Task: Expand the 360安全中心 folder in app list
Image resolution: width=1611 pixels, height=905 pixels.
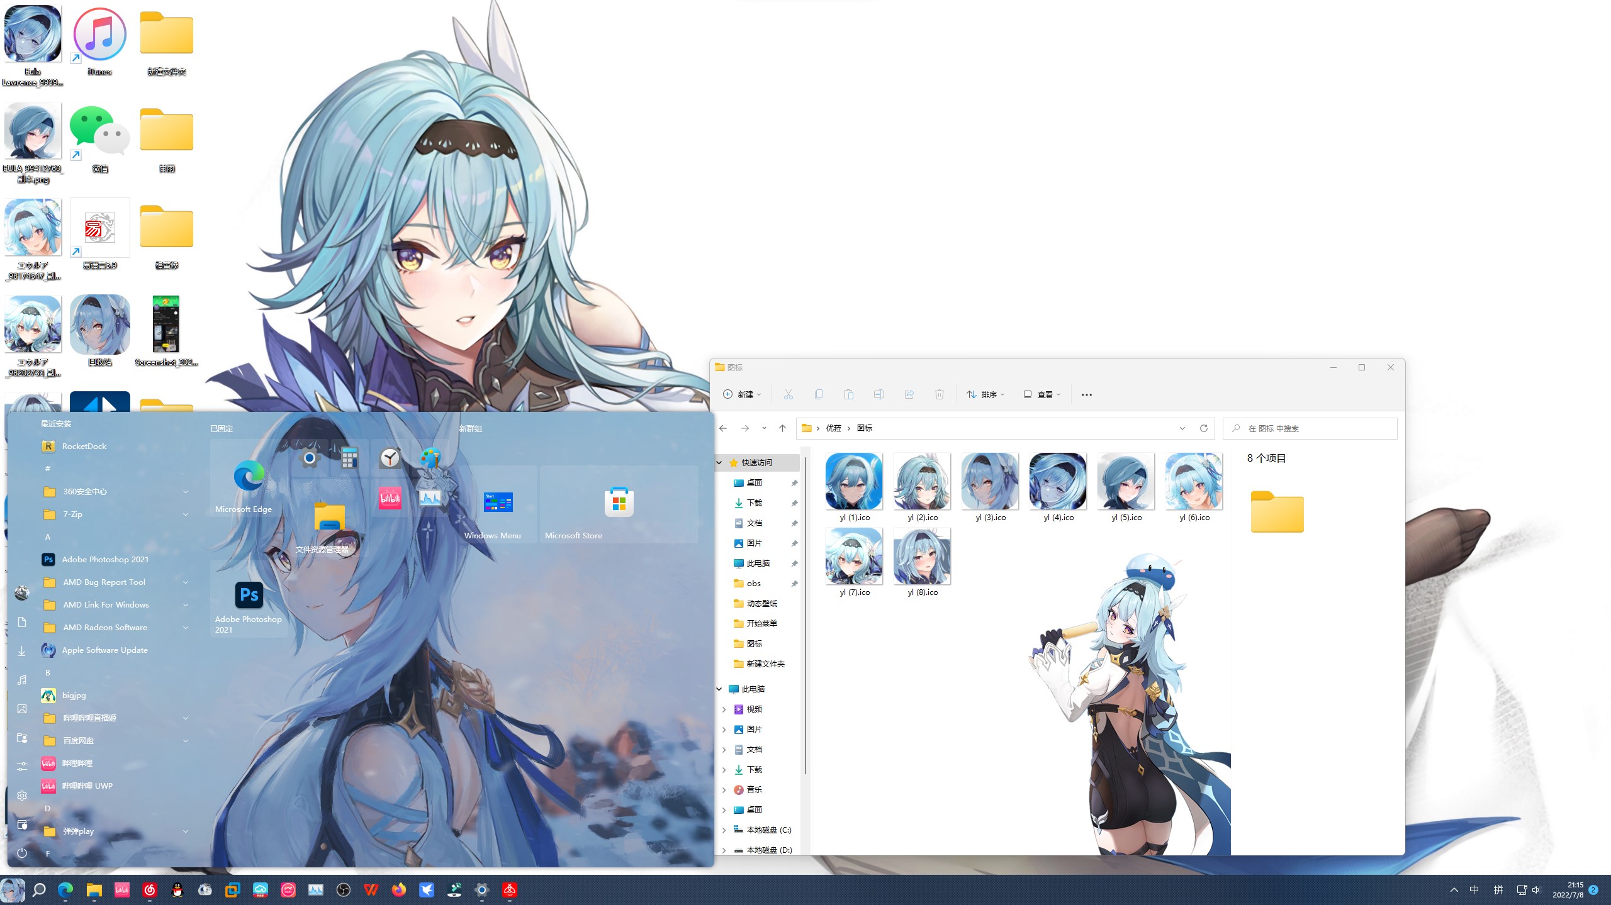Action: 186,492
